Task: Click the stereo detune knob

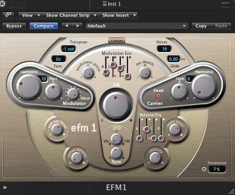Action: [77, 158]
